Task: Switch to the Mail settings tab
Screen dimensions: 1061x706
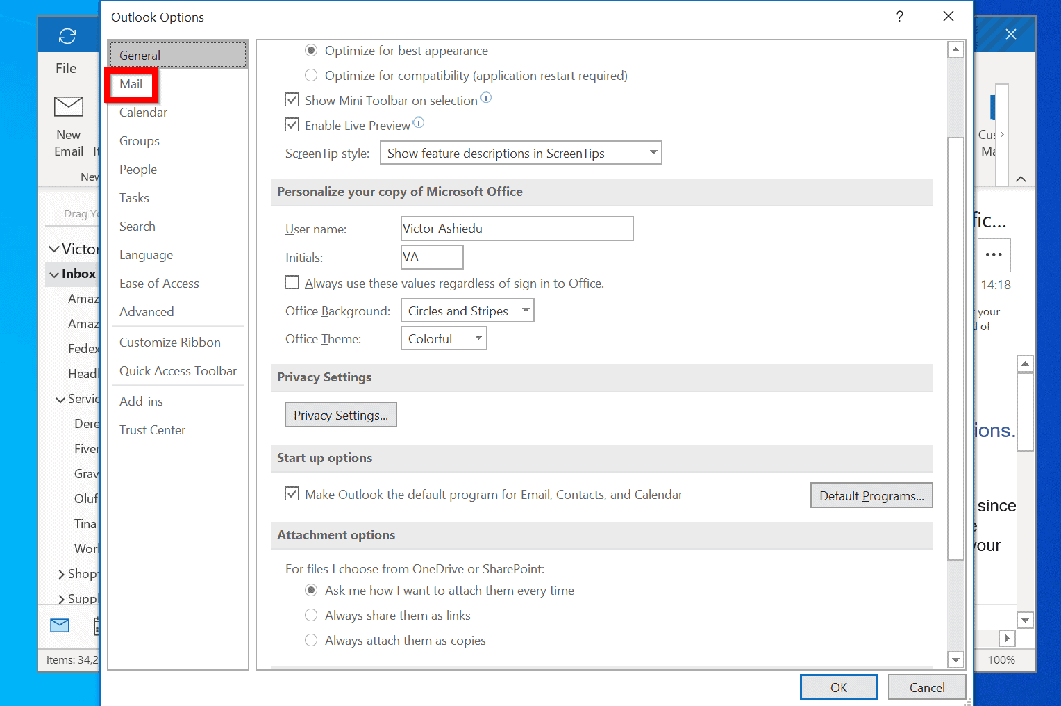Action: click(131, 83)
